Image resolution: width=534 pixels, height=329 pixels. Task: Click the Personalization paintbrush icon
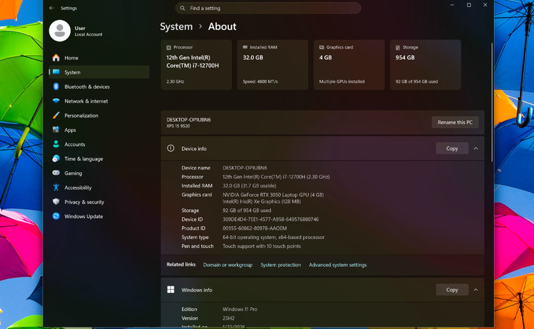click(56, 115)
